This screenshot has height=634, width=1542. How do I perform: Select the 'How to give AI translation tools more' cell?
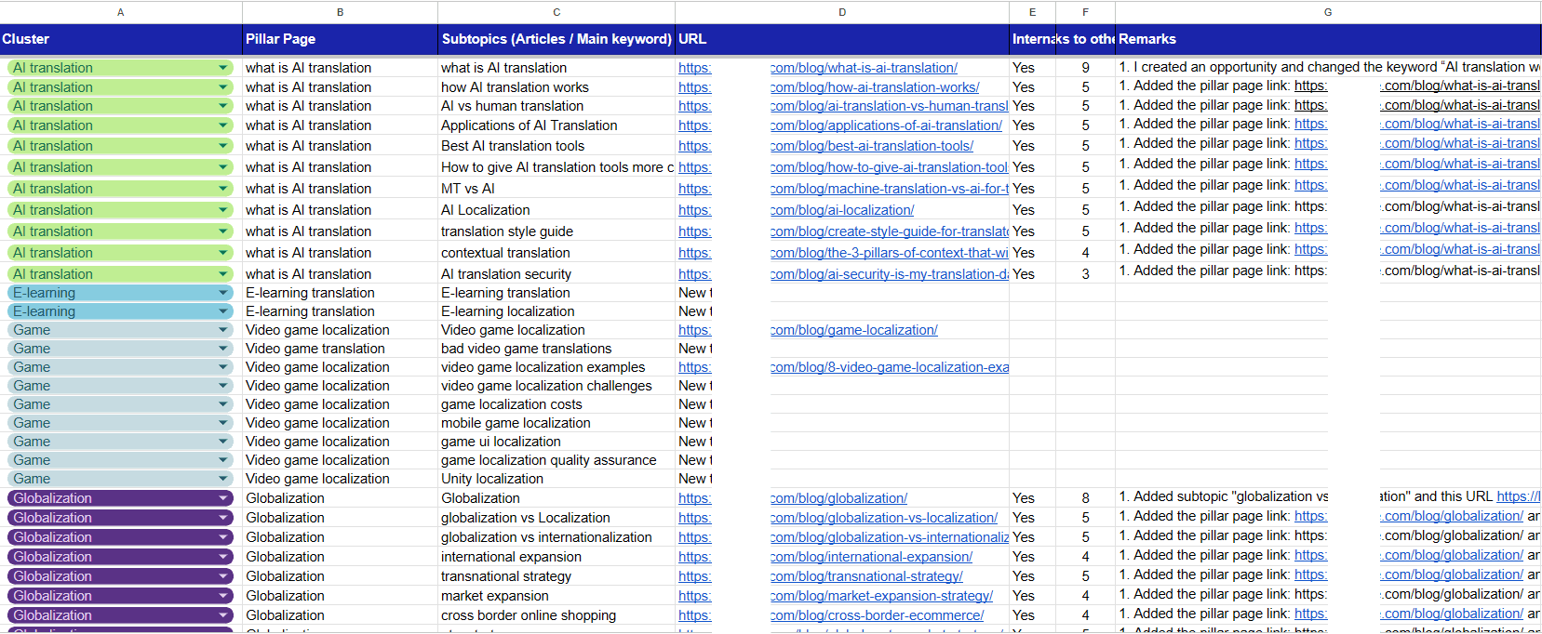tap(556, 167)
